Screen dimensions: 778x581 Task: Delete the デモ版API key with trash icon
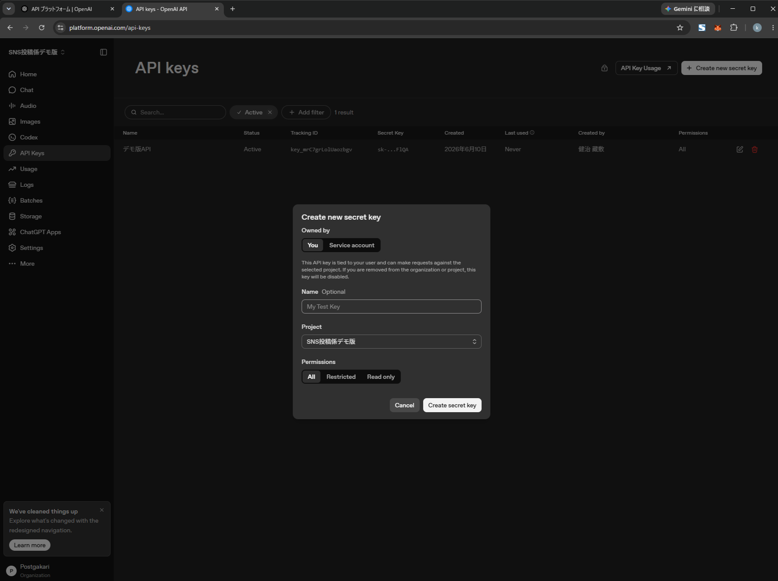(x=755, y=150)
